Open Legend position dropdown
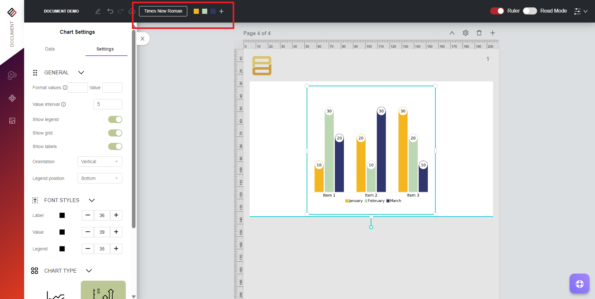This screenshot has height=299, width=595. [x=100, y=178]
